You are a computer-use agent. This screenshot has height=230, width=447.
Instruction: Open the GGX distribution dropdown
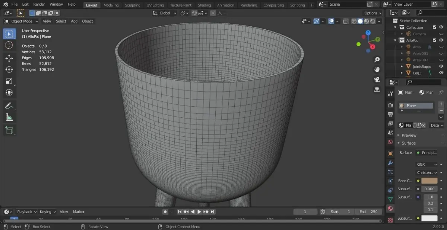[x=427, y=164]
